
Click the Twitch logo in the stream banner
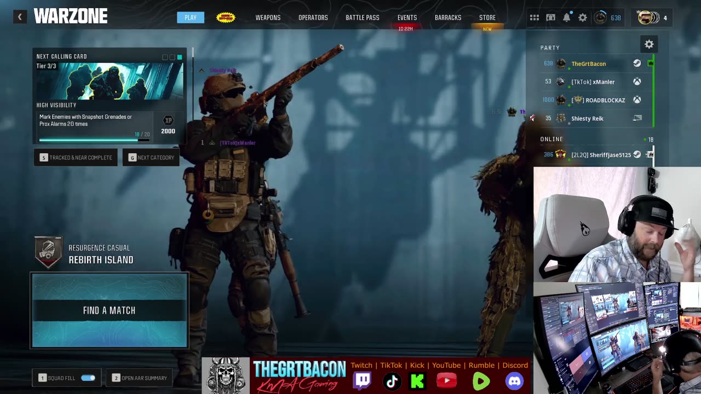(362, 381)
